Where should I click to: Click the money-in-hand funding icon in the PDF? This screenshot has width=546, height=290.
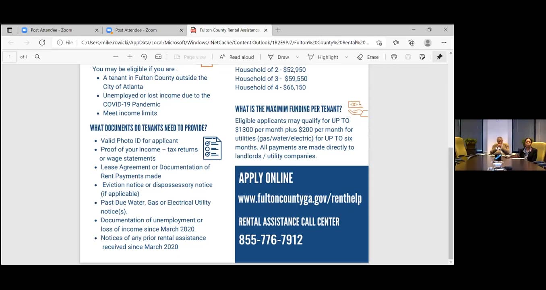[358, 109]
